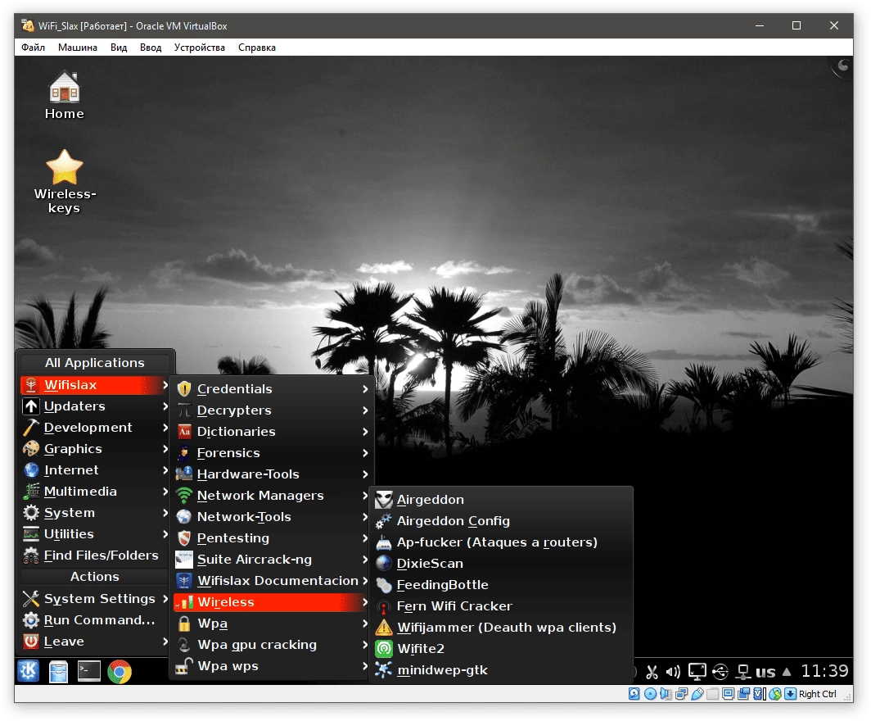This screenshot has height=721, width=871.
Task: Click the display monitor tray icon
Action: [x=697, y=672]
